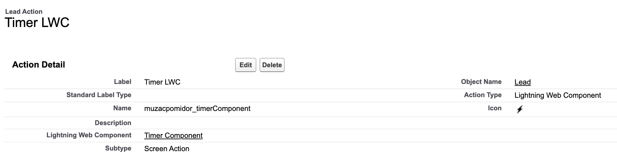Click the Description field label
The image size is (617, 155).
coord(113,123)
